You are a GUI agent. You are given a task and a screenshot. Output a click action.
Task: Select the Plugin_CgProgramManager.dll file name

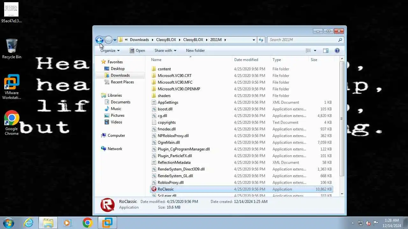pyautogui.click(x=184, y=149)
